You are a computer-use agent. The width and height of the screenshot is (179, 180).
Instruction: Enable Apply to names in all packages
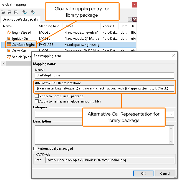pyautogui.click(x=37, y=96)
